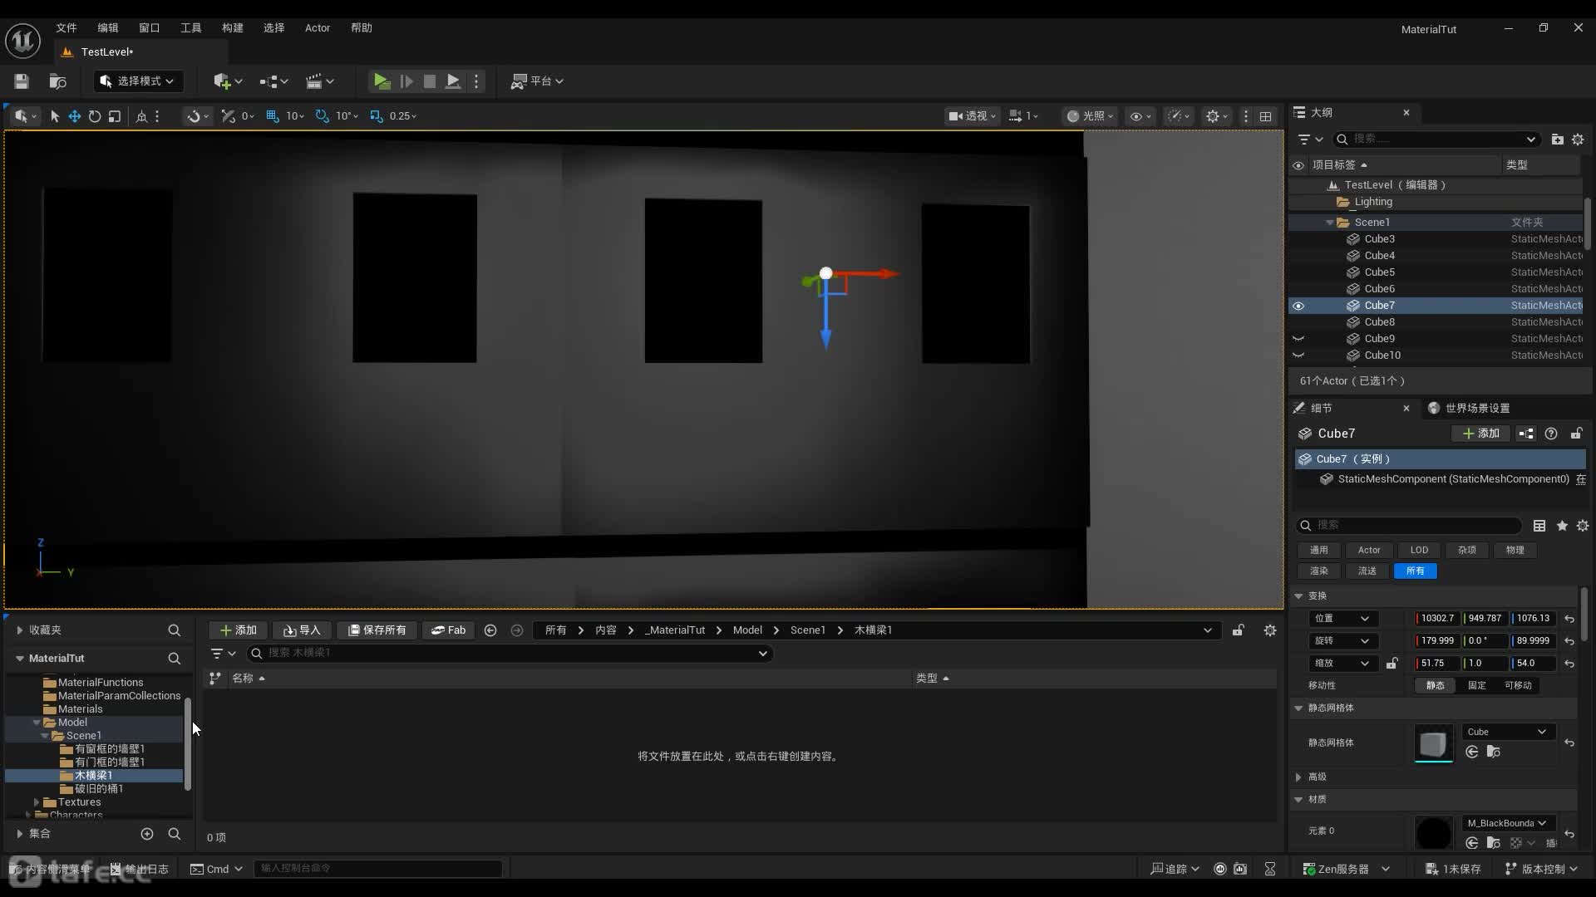The image size is (1596, 897).
Task: Click the save current level icon
Action: (x=22, y=81)
